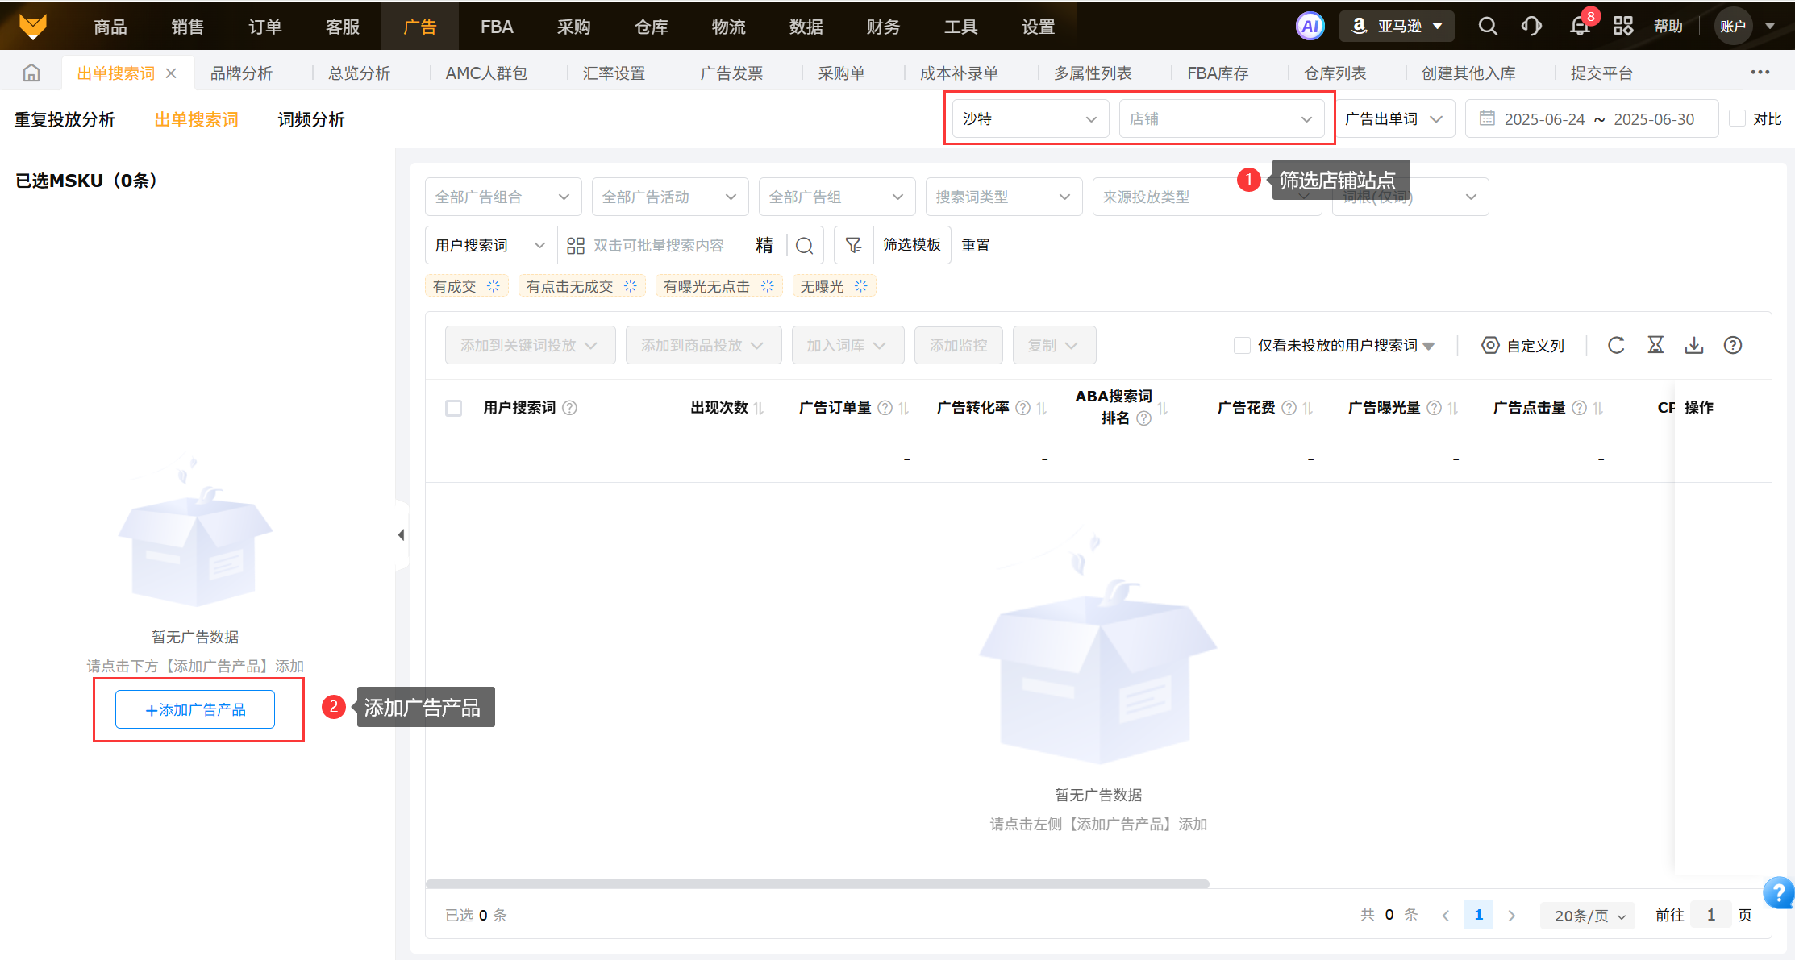
Task: Click the download export icon
Action: (1694, 346)
